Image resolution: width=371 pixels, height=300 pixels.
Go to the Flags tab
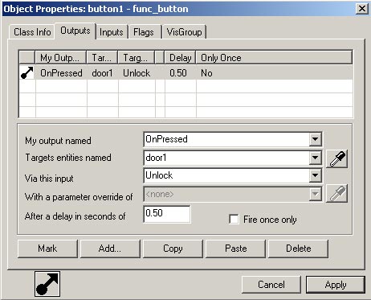point(144,32)
